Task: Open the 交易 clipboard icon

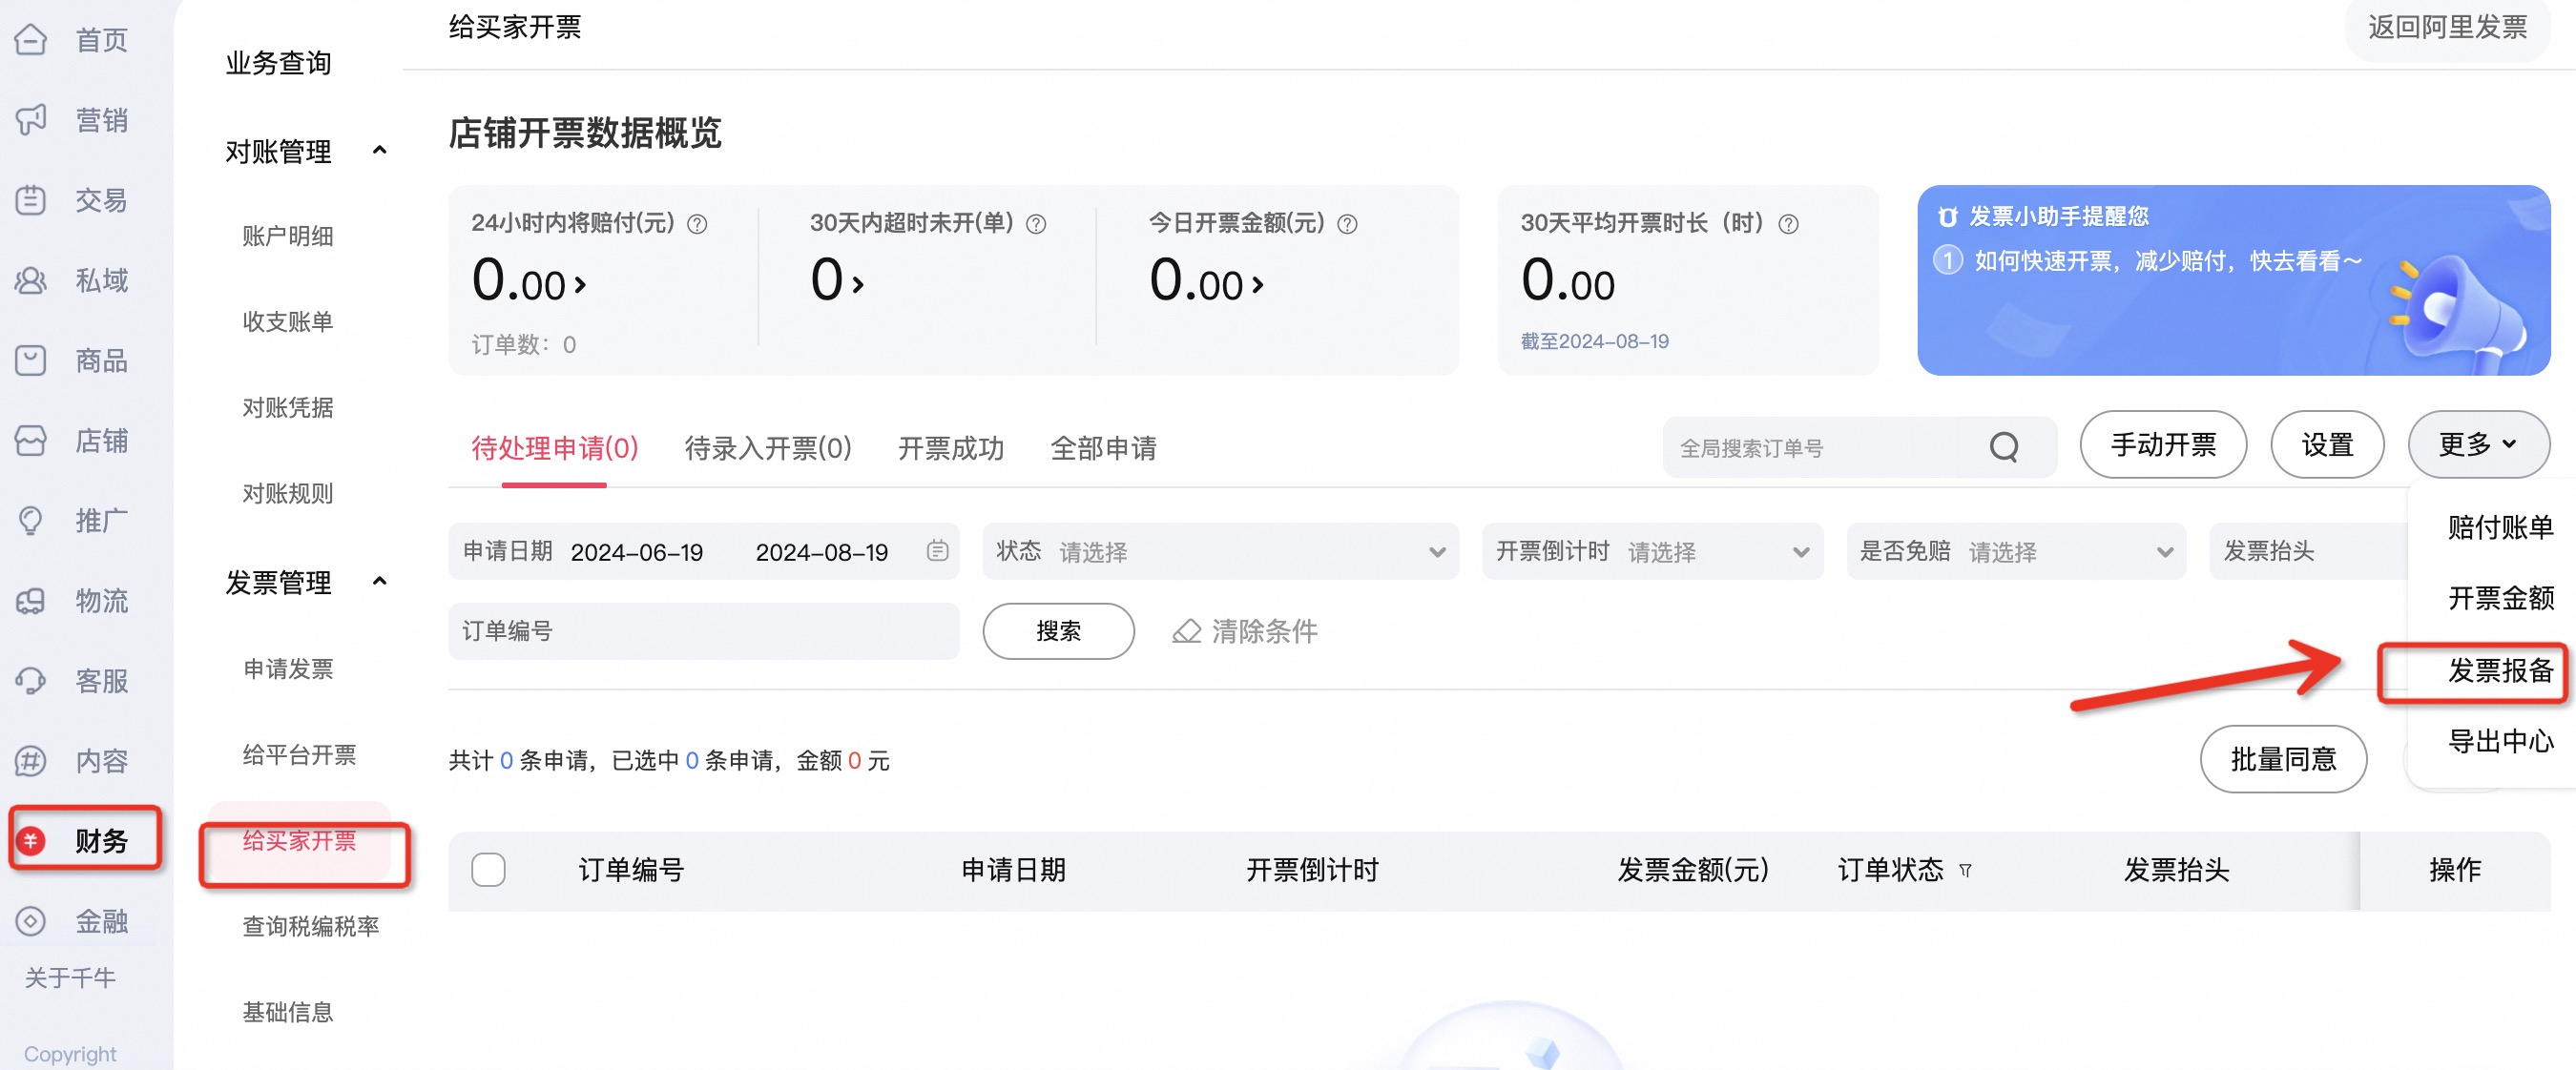Action: coord(31,200)
